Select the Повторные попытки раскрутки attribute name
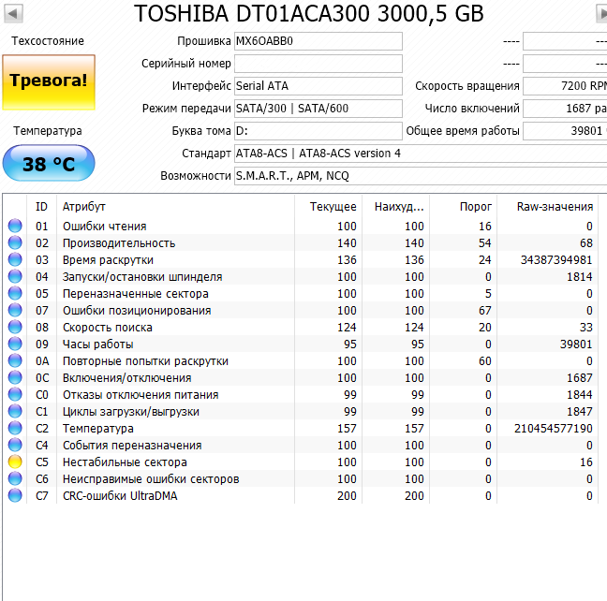 click(x=145, y=361)
